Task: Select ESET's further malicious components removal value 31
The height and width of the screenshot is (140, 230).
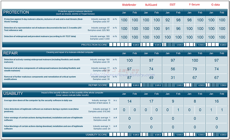Action: pyautogui.click(x=173, y=77)
